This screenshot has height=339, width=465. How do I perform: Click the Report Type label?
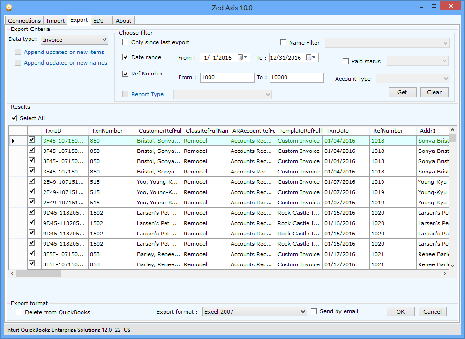[147, 94]
